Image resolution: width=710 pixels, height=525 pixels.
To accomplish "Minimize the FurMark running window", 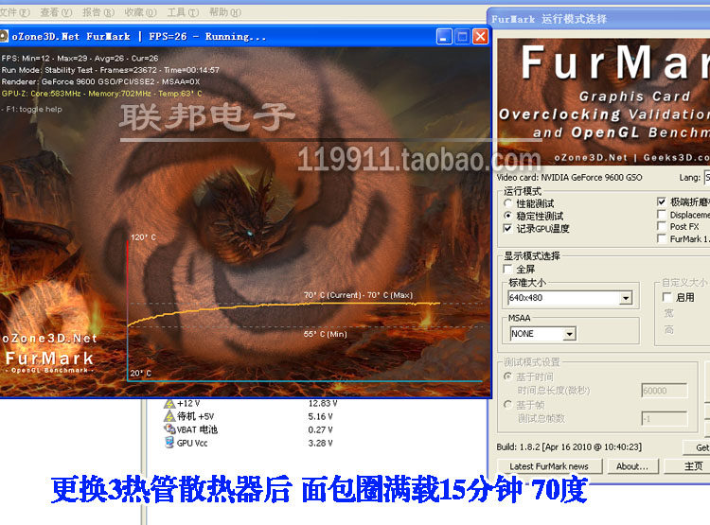I will [x=445, y=37].
